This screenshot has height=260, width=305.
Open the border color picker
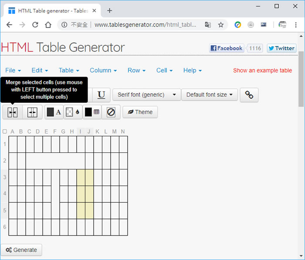[92, 112]
